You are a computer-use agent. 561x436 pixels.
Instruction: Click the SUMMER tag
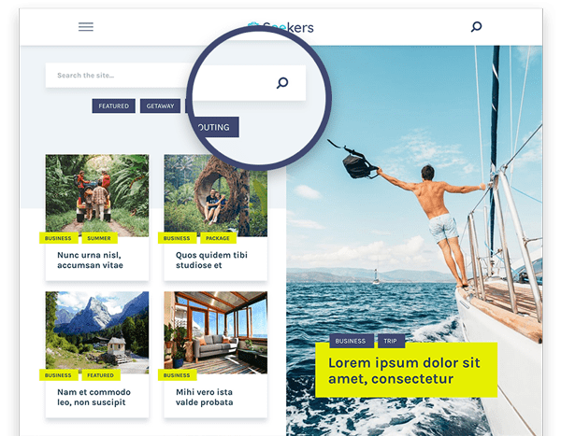point(99,238)
